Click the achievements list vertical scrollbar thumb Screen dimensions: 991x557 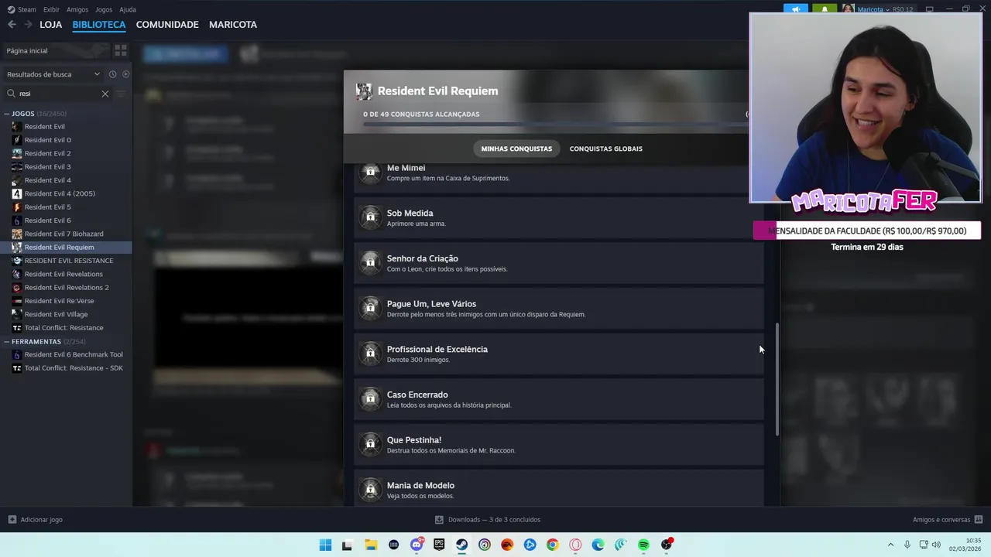(777, 380)
